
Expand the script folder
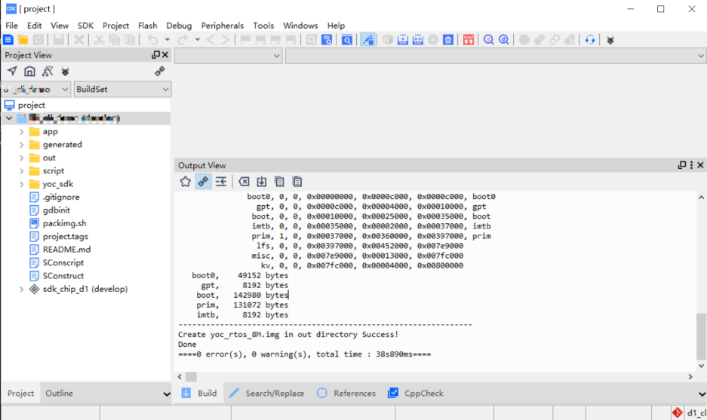click(x=21, y=171)
